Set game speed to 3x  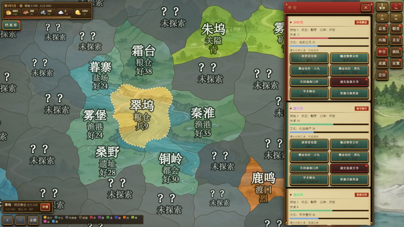click(396, 17)
